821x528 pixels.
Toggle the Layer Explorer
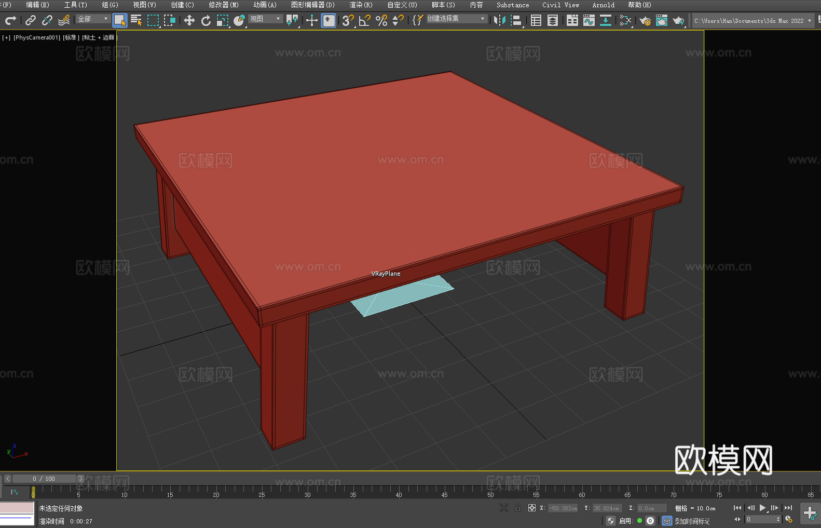[553, 20]
